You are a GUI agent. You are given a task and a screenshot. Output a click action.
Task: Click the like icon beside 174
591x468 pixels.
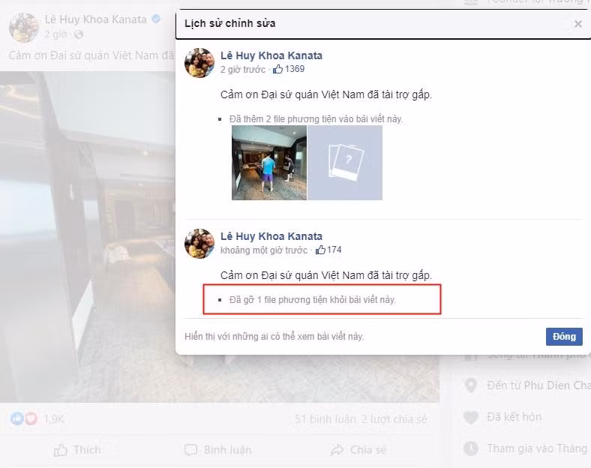pos(320,250)
